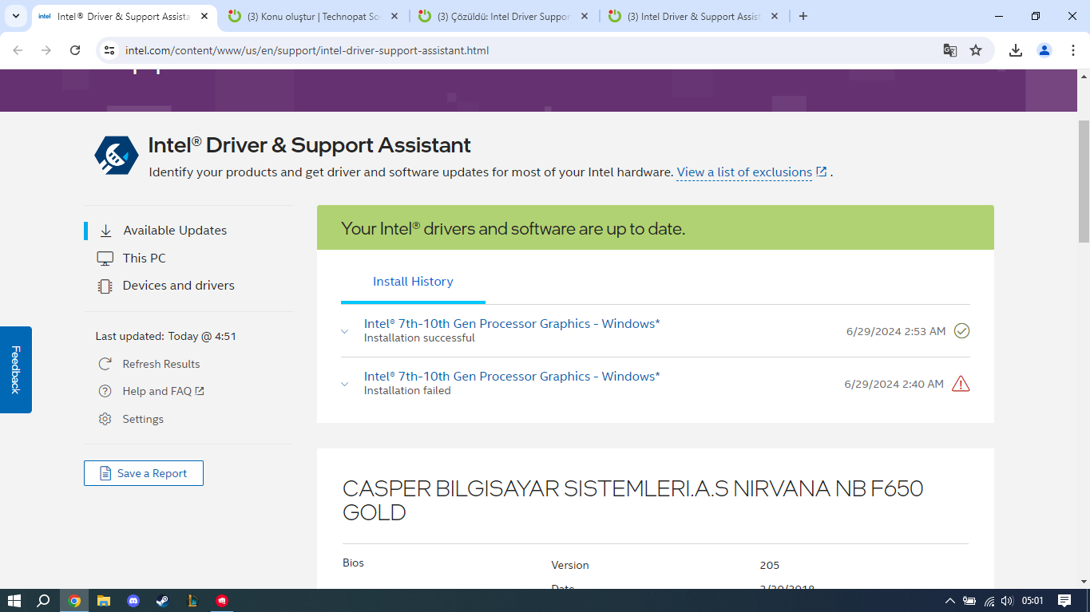The width and height of the screenshot is (1090, 612).
Task: Open the Settings option in sidebar
Action: point(143,419)
